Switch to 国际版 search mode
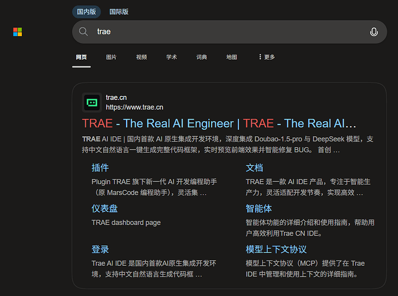398x296 pixels. (119, 12)
